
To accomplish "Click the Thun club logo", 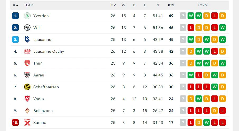I will coord(27,63).
